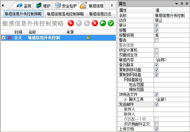This screenshot has width=190, height=132.
Task: Click the move policy down arrow icon
Action: [x=87, y=23]
